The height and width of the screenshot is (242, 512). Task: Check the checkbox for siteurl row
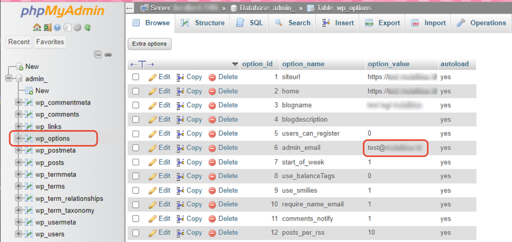tap(136, 77)
